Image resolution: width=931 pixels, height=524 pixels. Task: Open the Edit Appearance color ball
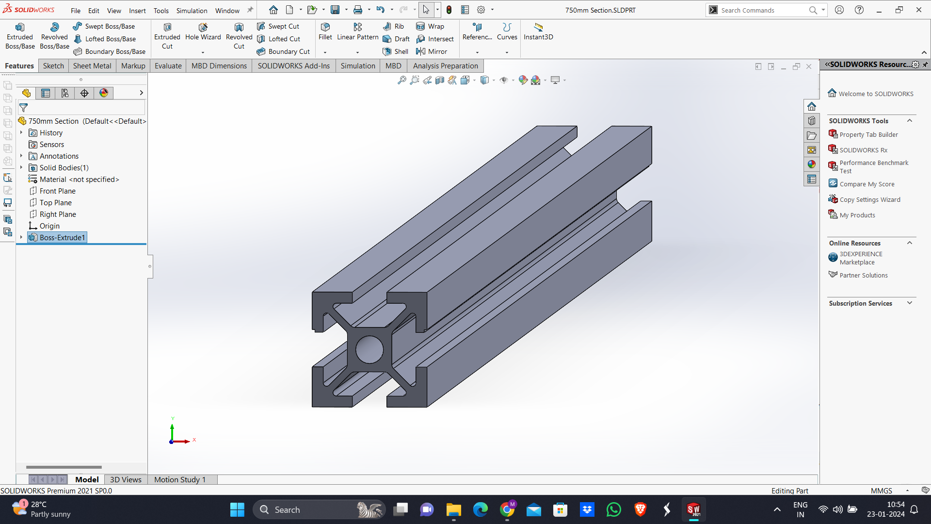[523, 80]
